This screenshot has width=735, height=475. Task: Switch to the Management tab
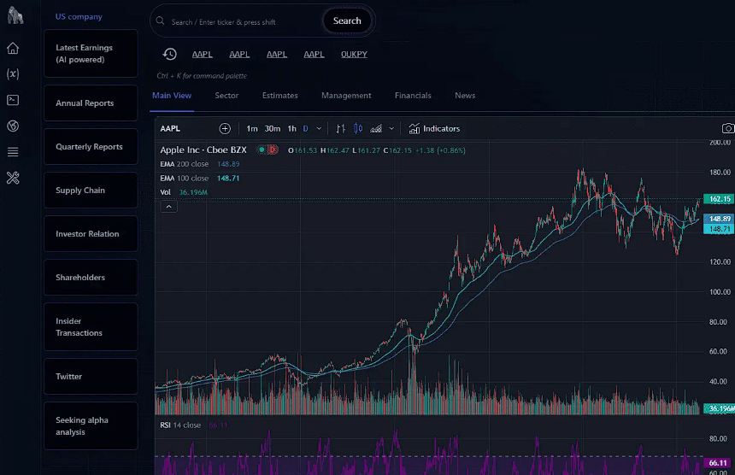coord(346,96)
